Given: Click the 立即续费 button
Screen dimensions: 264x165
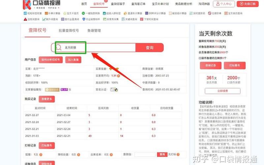Looking at the screenshot, I should tap(222, 91).
